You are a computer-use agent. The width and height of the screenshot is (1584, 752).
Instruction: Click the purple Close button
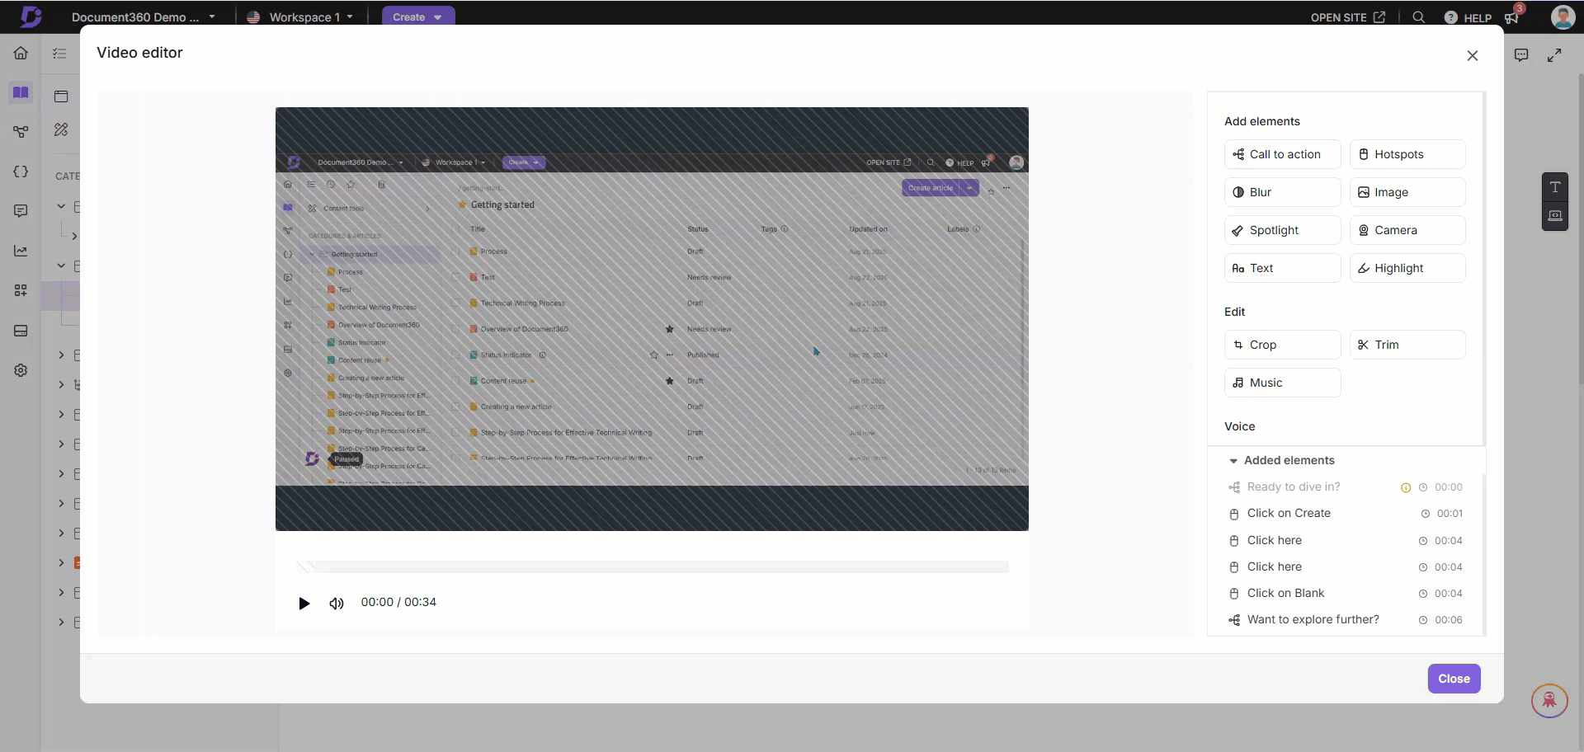coord(1454,679)
